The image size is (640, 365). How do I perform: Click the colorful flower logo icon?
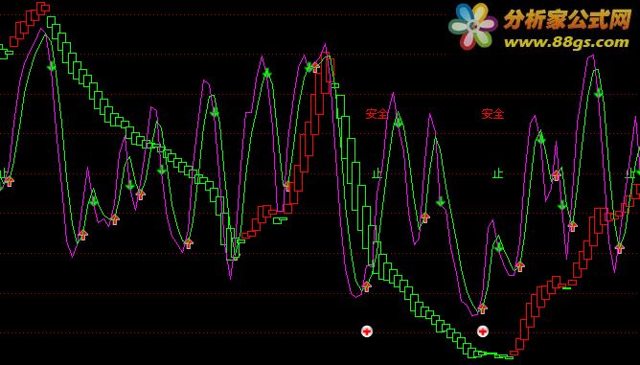coord(473,26)
